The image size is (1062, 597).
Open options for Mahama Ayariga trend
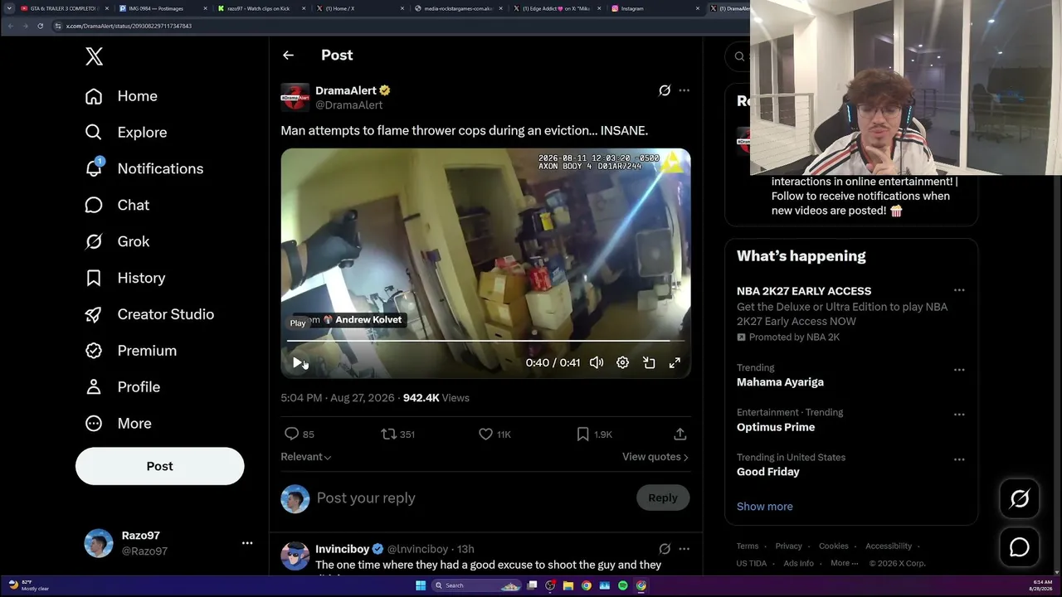pyautogui.click(x=959, y=370)
